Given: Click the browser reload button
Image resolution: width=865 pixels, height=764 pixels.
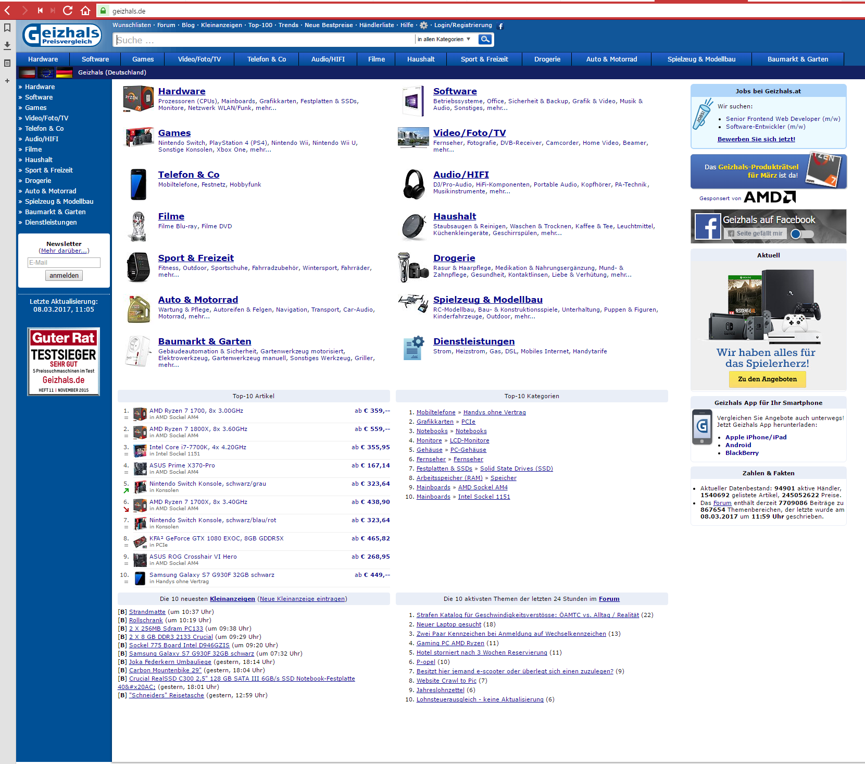Looking at the screenshot, I should coord(68,10).
